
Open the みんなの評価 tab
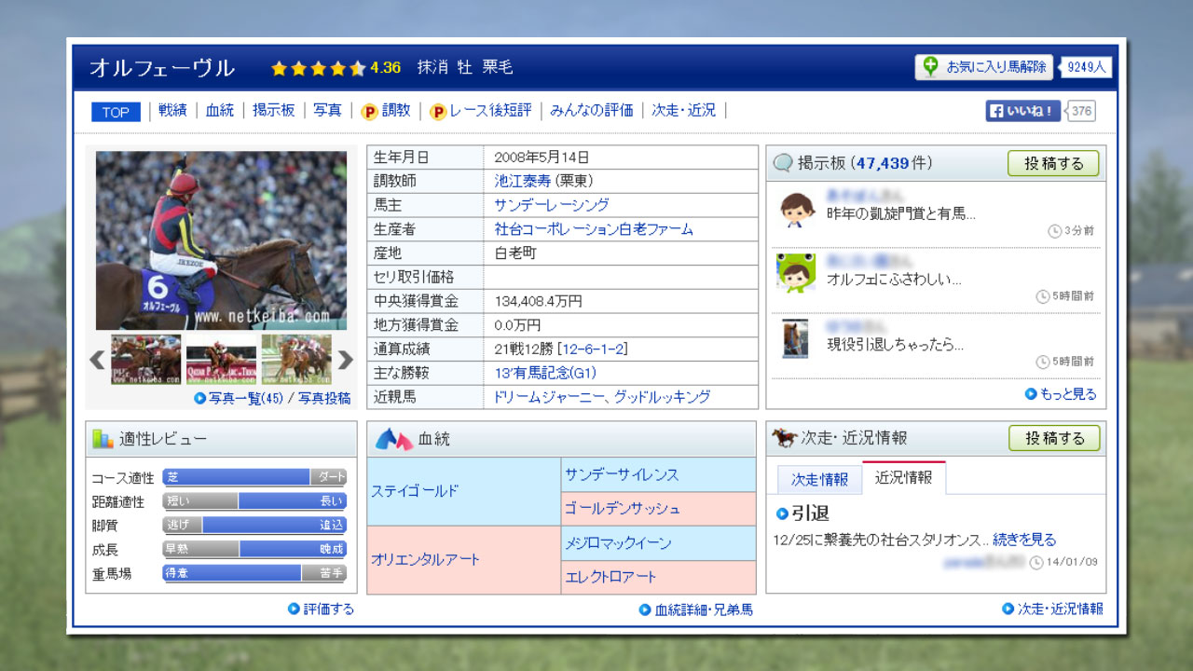[x=592, y=111]
